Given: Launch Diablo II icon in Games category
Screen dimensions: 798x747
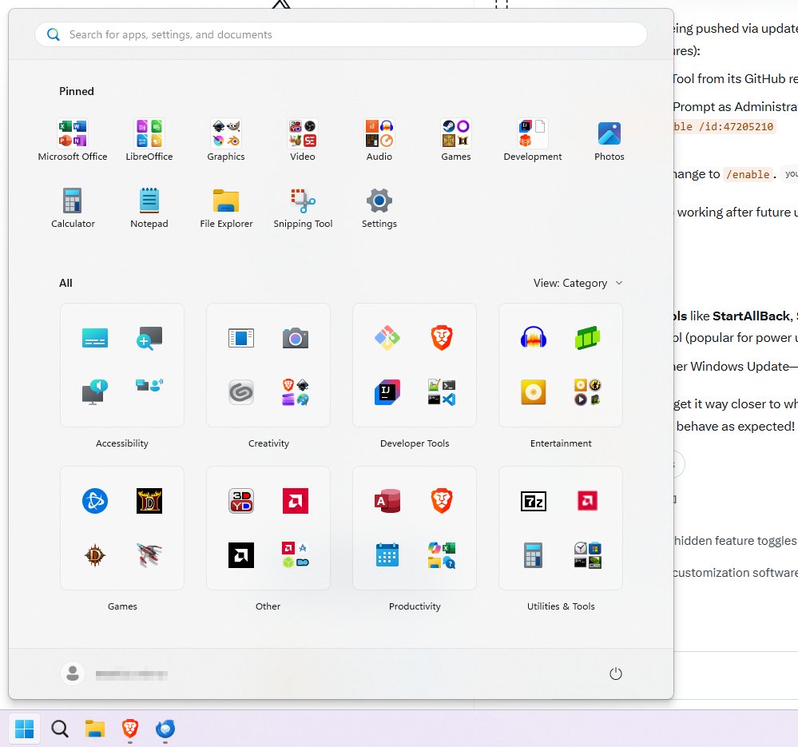Looking at the screenshot, I should [x=149, y=501].
